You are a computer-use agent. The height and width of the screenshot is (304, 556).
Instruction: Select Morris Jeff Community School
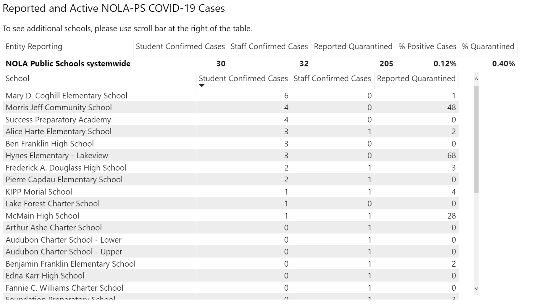click(x=59, y=108)
